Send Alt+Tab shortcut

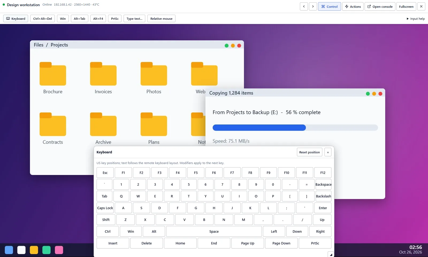click(x=79, y=19)
